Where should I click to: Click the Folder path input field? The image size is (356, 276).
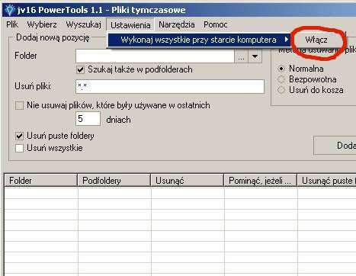point(155,56)
